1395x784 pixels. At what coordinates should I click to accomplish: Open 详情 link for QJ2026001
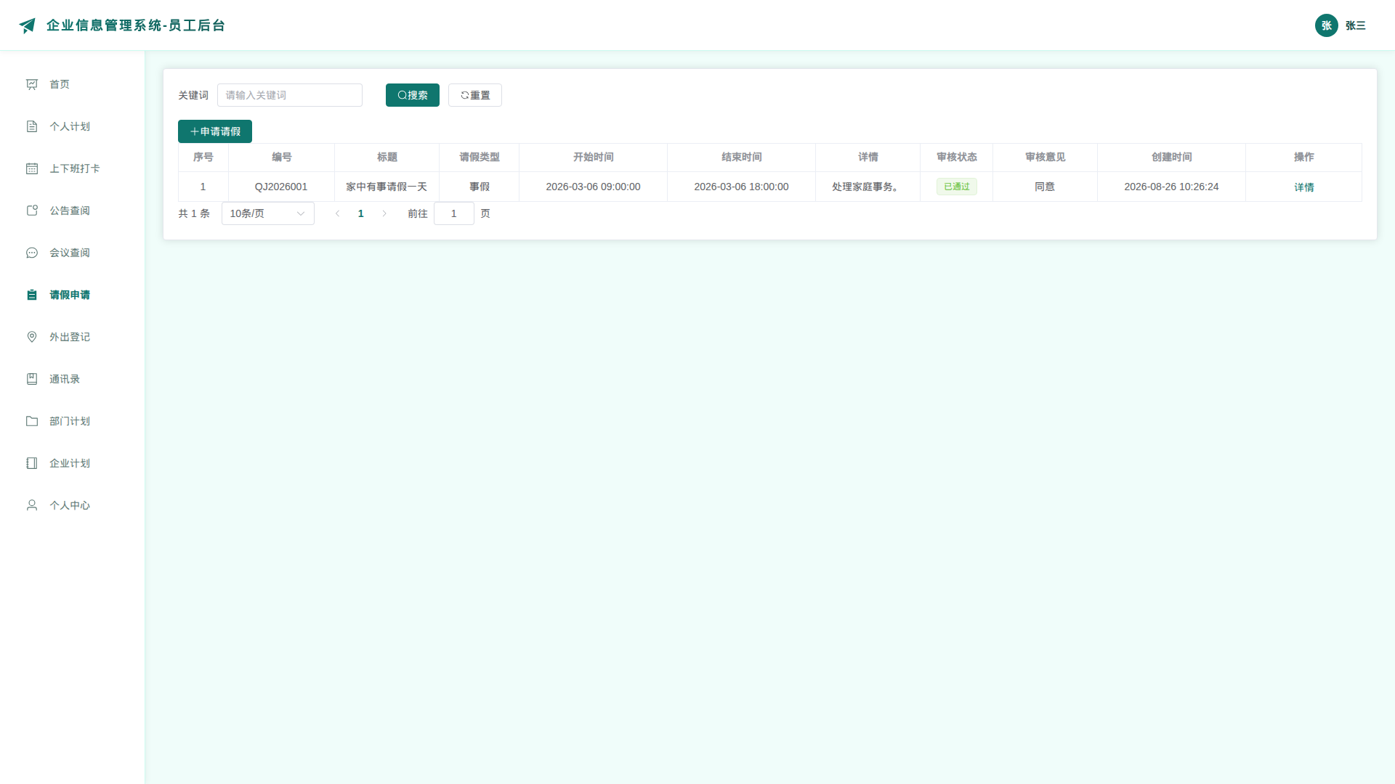(1304, 187)
